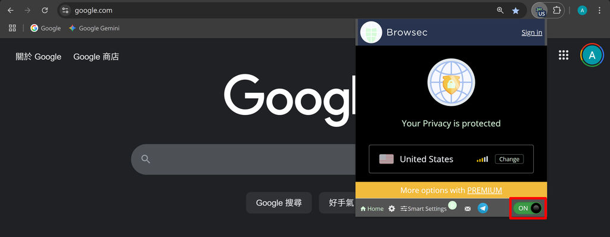Bookmark this page with the star
610x237 pixels.
click(x=515, y=11)
